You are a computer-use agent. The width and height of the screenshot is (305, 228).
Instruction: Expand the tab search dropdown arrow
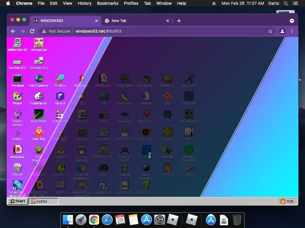(x=292, y=21)
